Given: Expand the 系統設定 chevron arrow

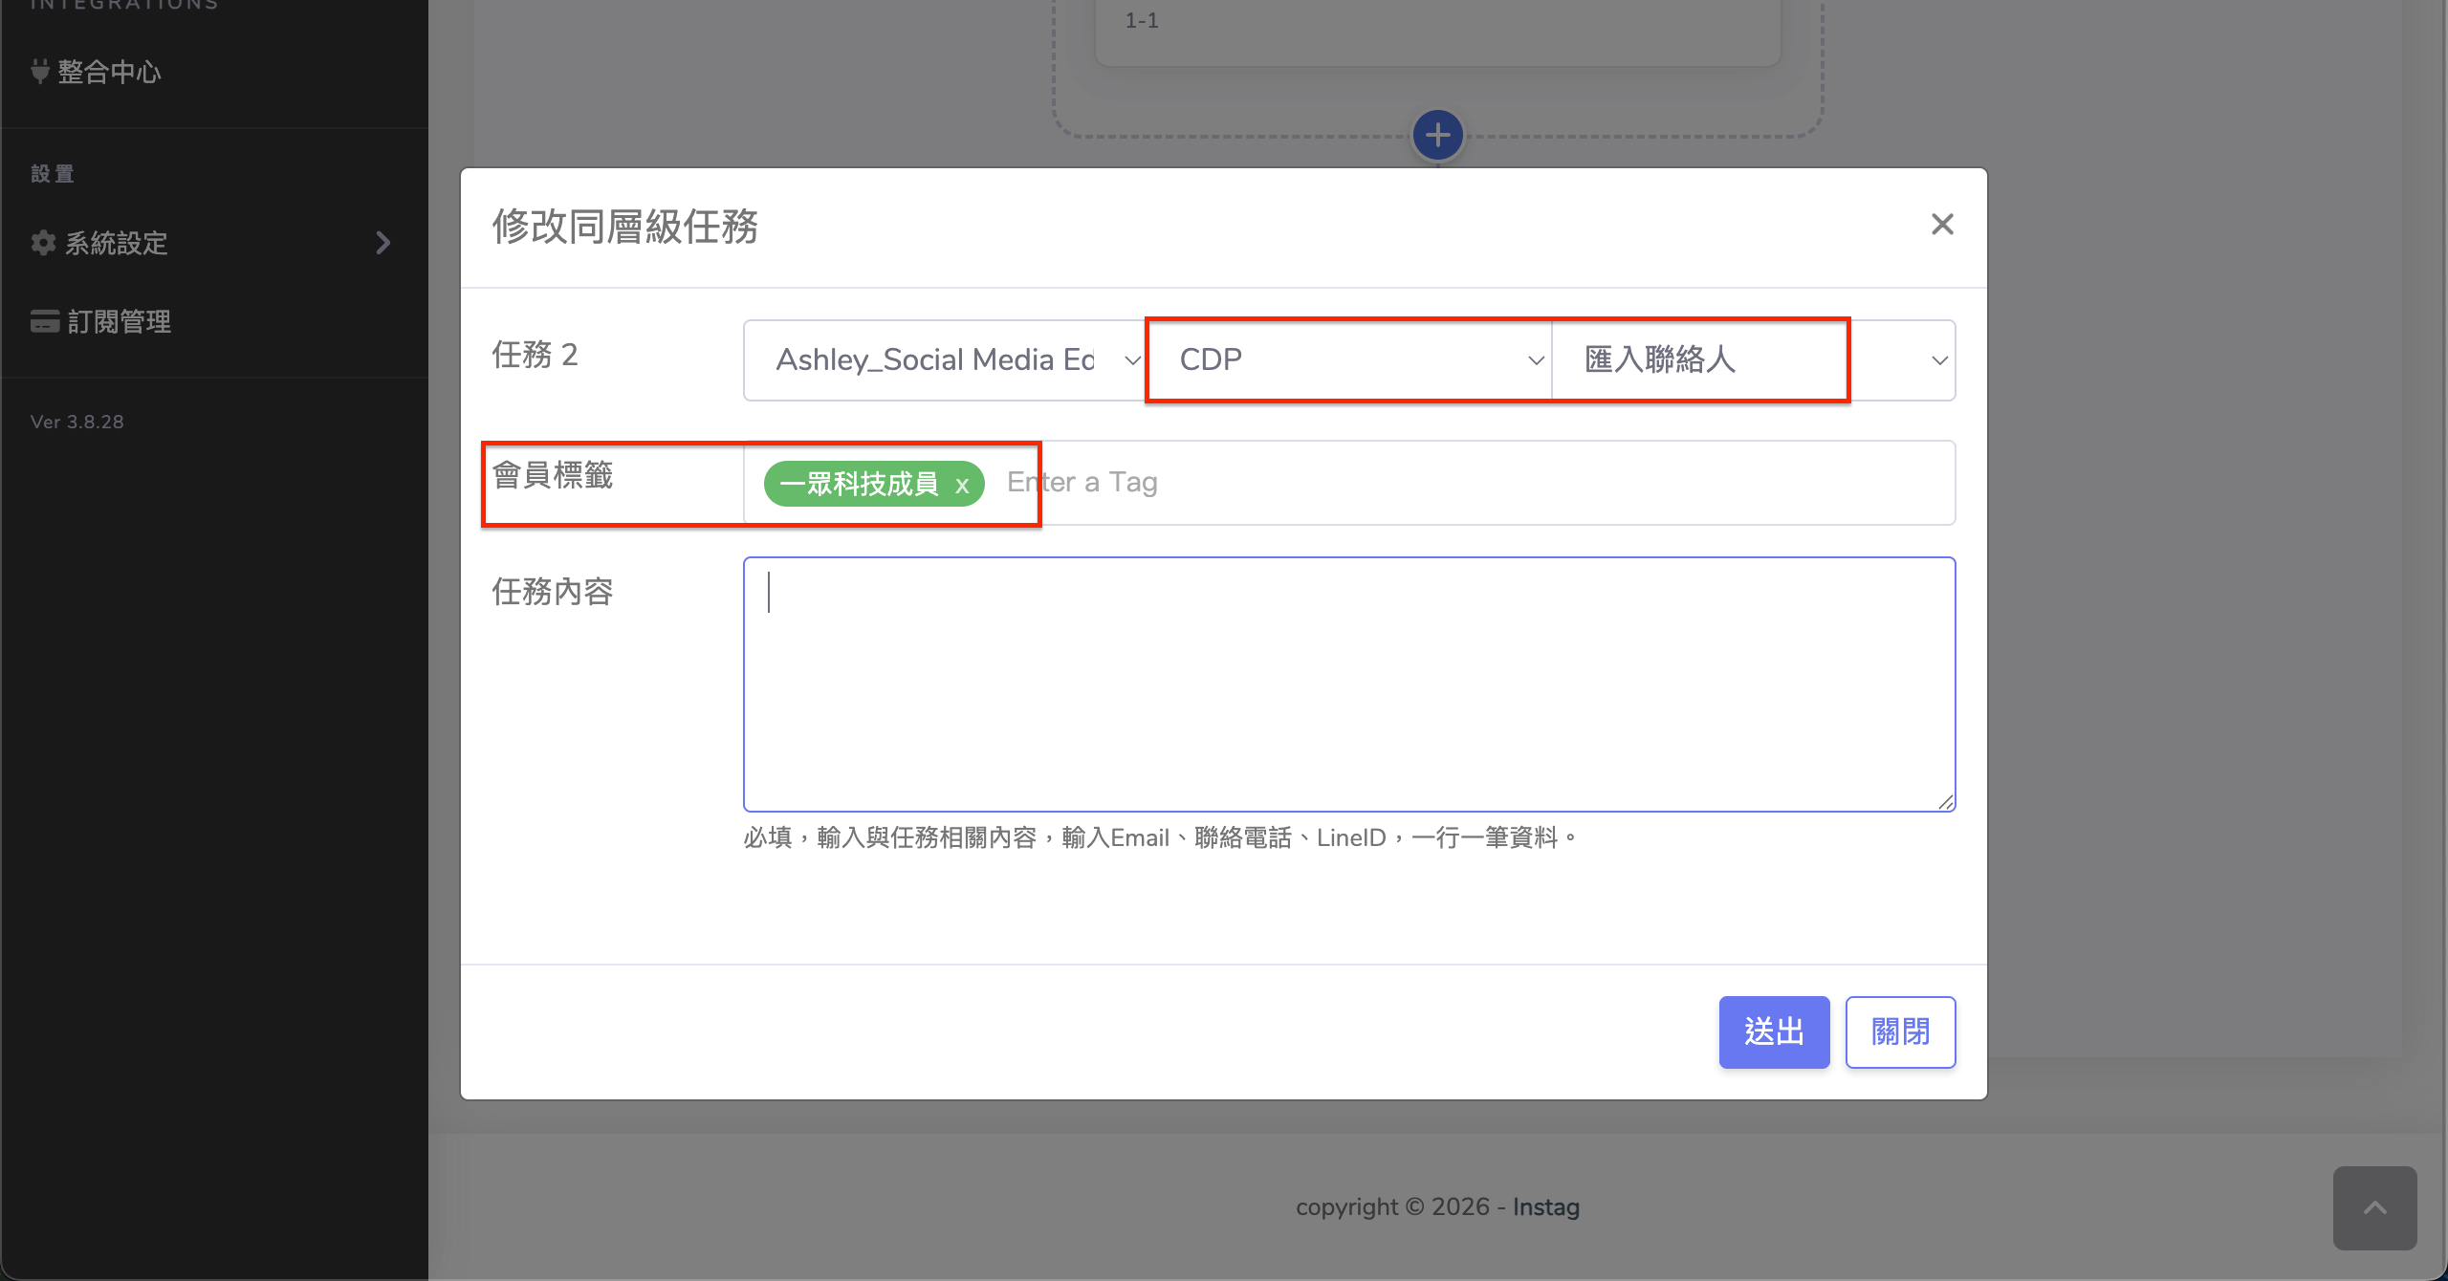Looking at the screenshot, I should pyautogui.click(x=383, y=243).
